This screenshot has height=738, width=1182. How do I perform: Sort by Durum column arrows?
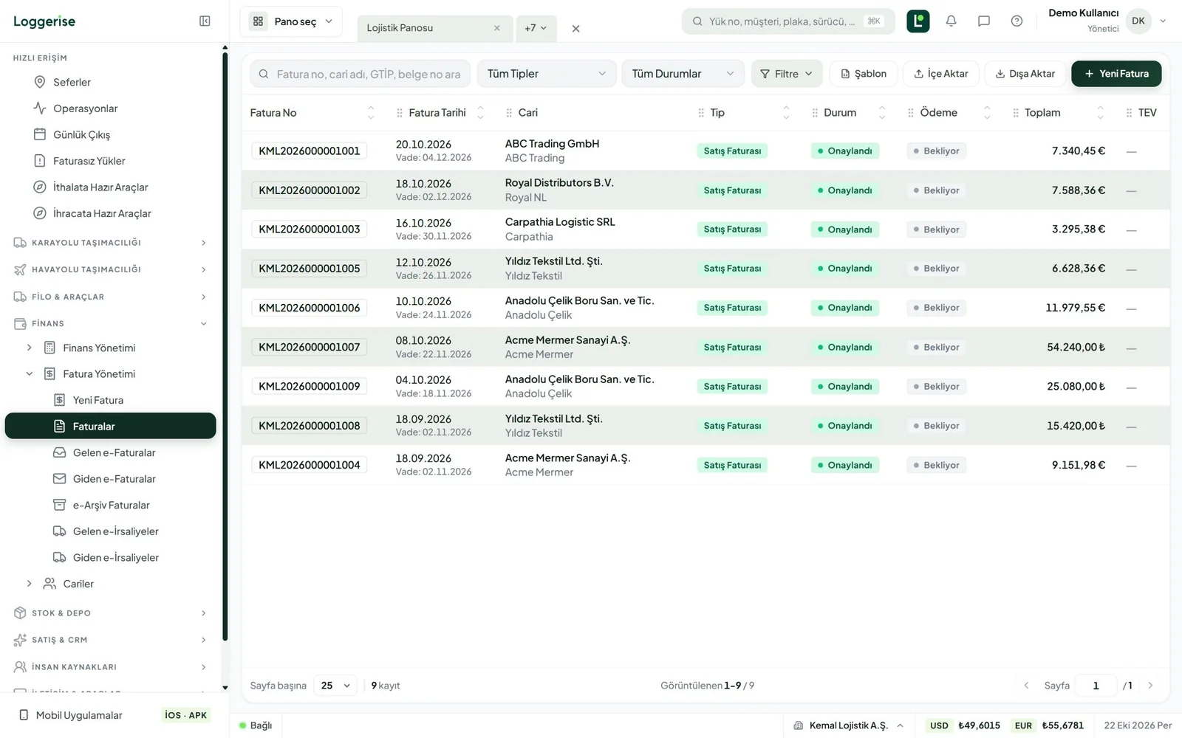point(881,113)
